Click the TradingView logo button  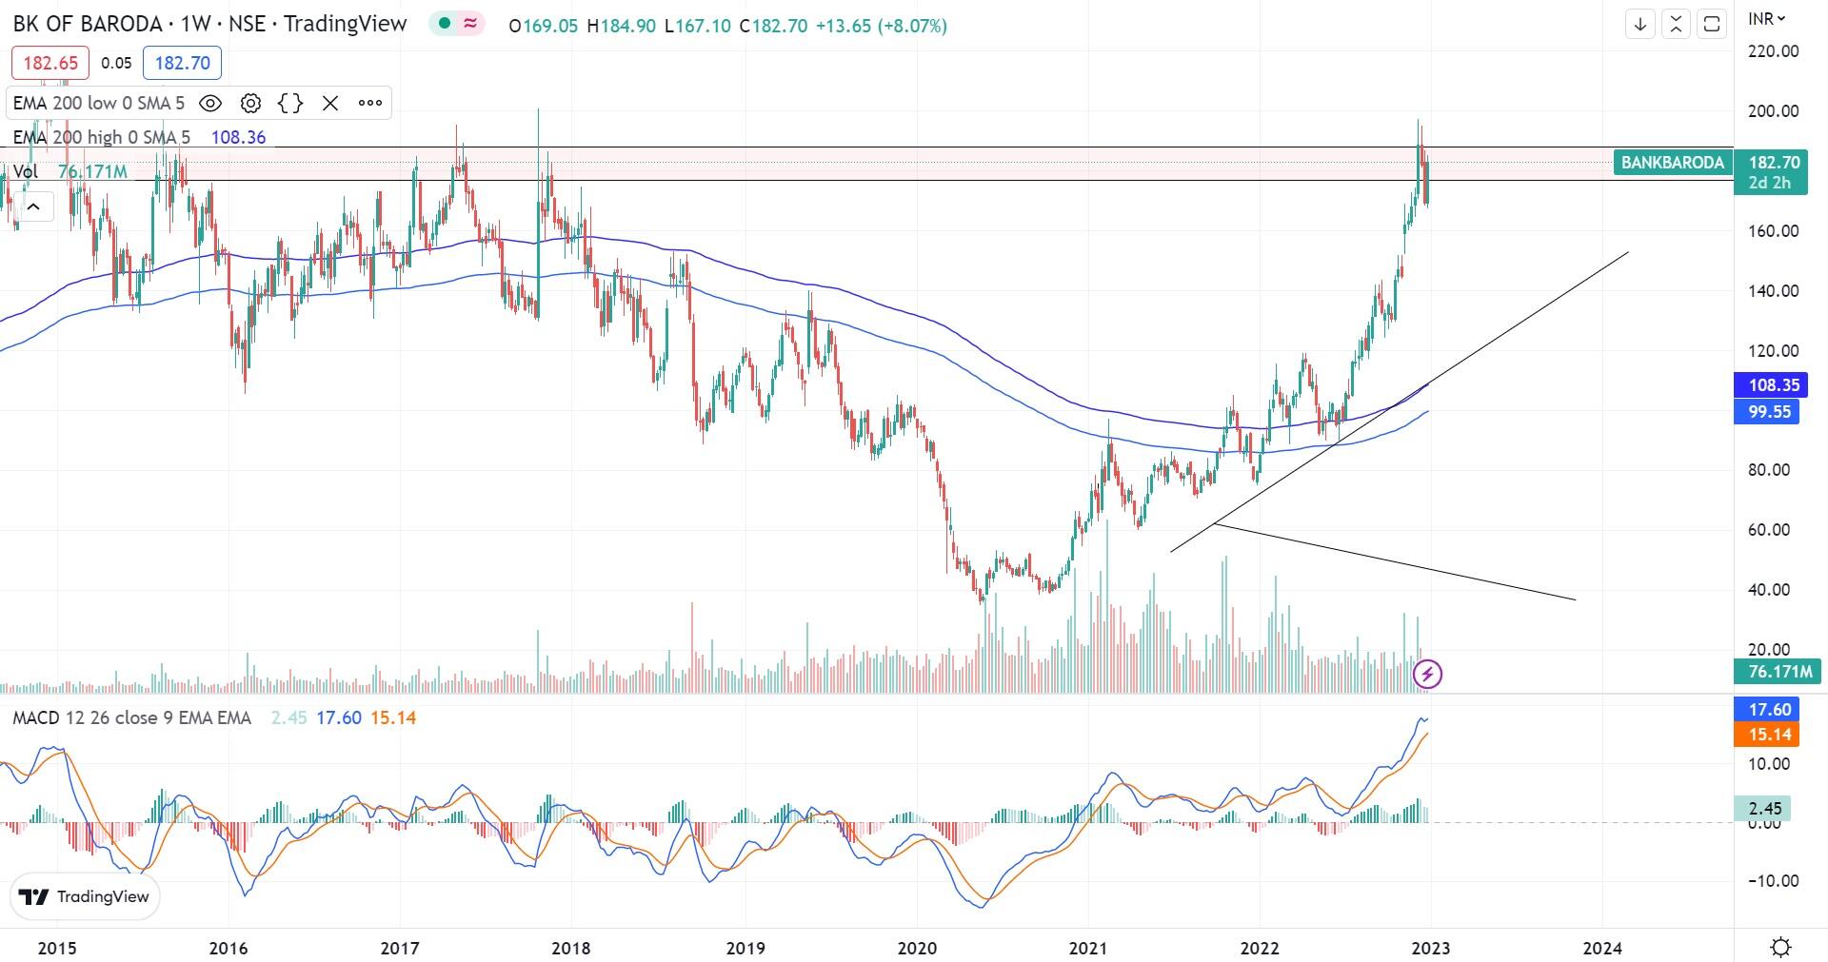(x=85, y=896)
